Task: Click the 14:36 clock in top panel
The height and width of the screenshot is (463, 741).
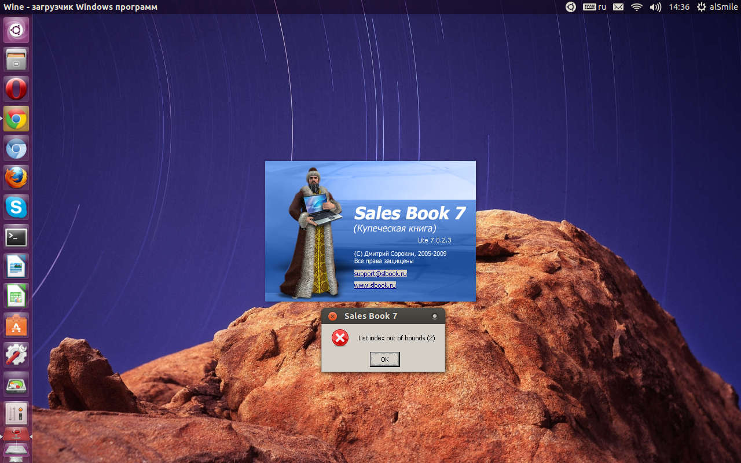Action: [x=679, y=7]
